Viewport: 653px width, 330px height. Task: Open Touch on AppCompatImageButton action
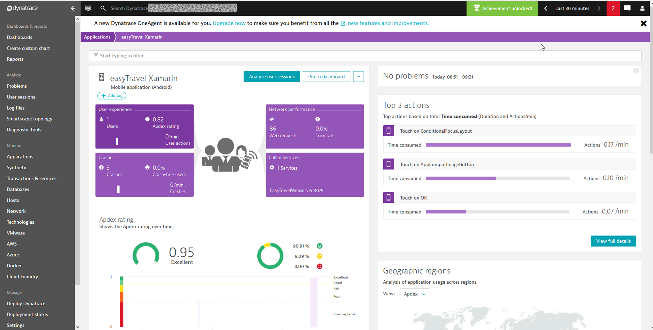(437, 164)
